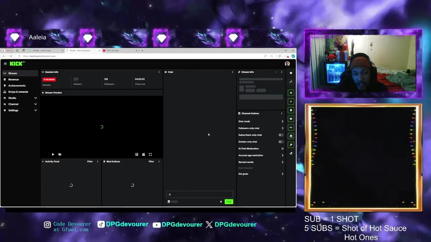Click the shop icon below the chat input
This screenshot has height=242, width=431.
tap(169, 202)
